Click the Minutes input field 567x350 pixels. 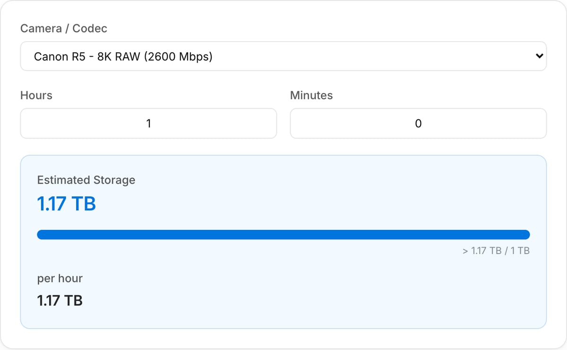click(x=418, y=123)
